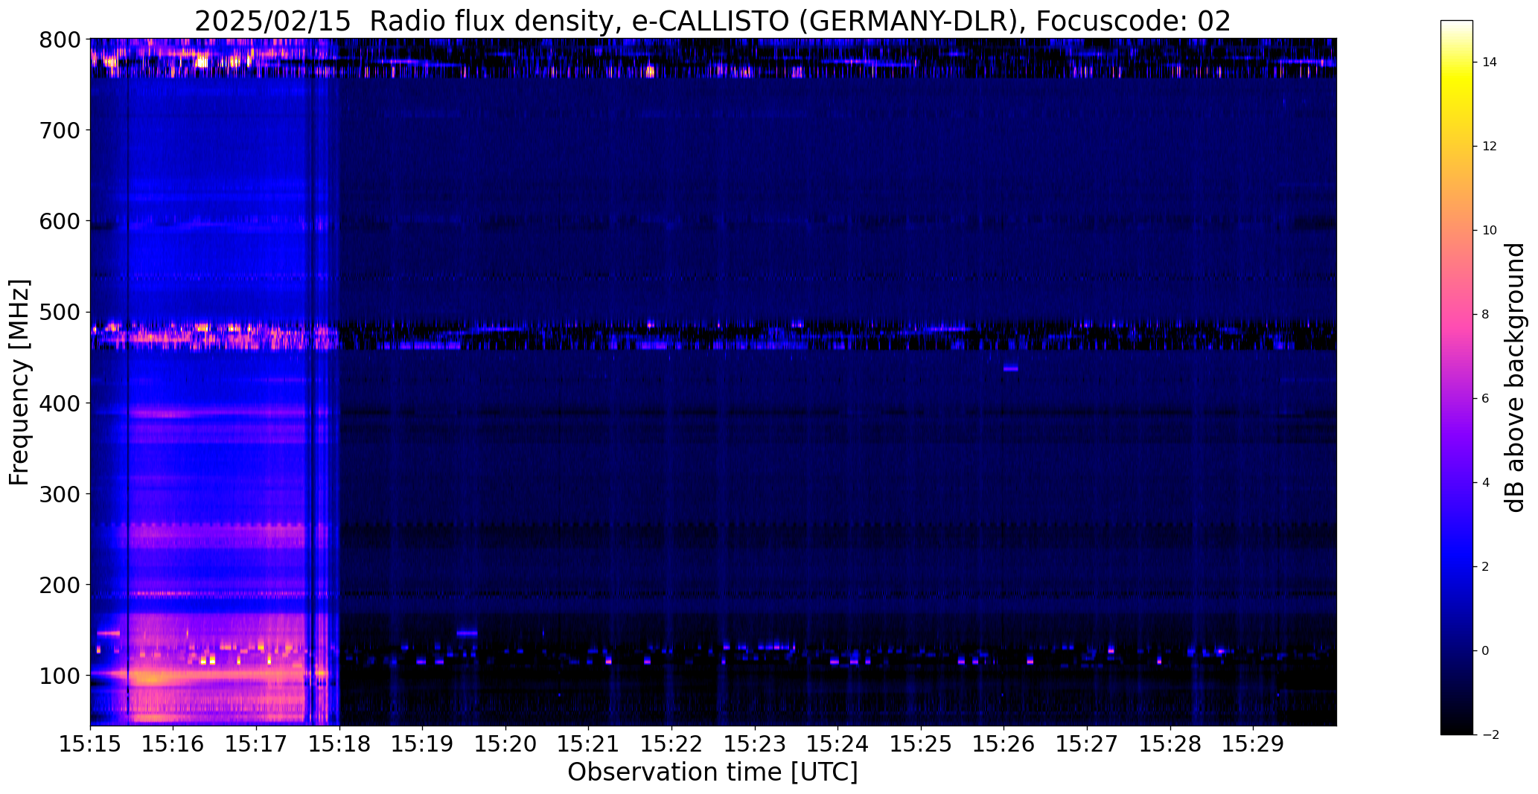Screen dimensions: 1538x794
Task: Click the 15:21 time tick label
Action: tap(589, 744)
